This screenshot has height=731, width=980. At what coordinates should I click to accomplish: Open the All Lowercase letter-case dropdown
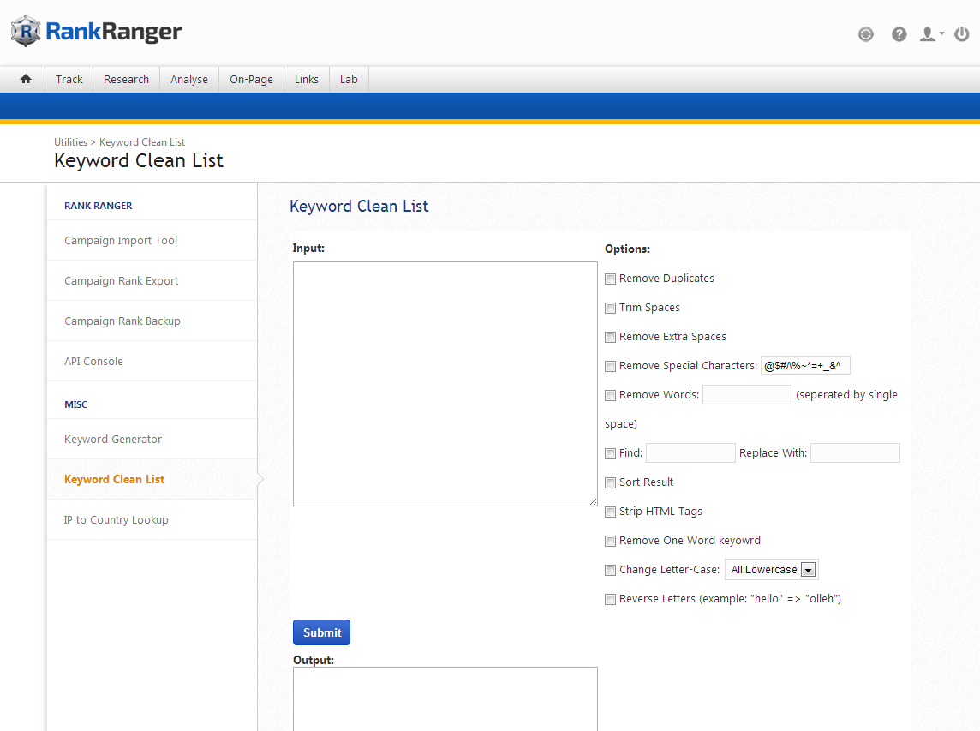click(x=771, y=570)
